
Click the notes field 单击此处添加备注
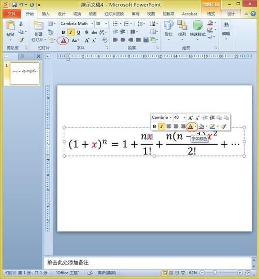(148, 262)
